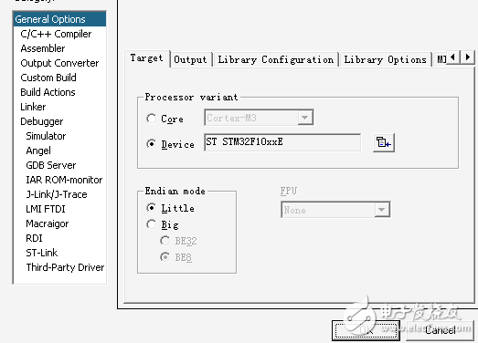Select the Core radio button
This screenshot has width=478, height=343.
151,119
